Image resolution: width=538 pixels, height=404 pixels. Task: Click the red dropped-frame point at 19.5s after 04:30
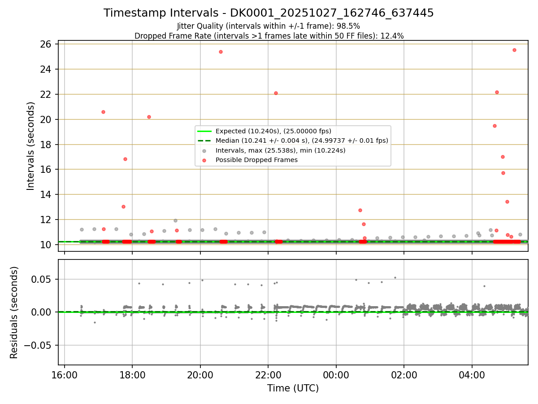click(495, 126)
